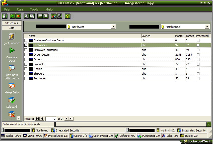
Task: Check the Order Details row checkbox
Action: click(26, 55)
